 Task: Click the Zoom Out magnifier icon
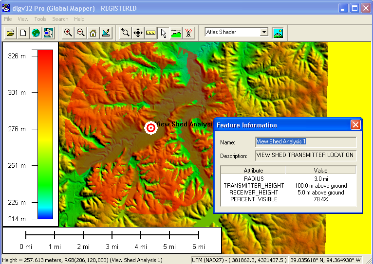pos(81,33)
